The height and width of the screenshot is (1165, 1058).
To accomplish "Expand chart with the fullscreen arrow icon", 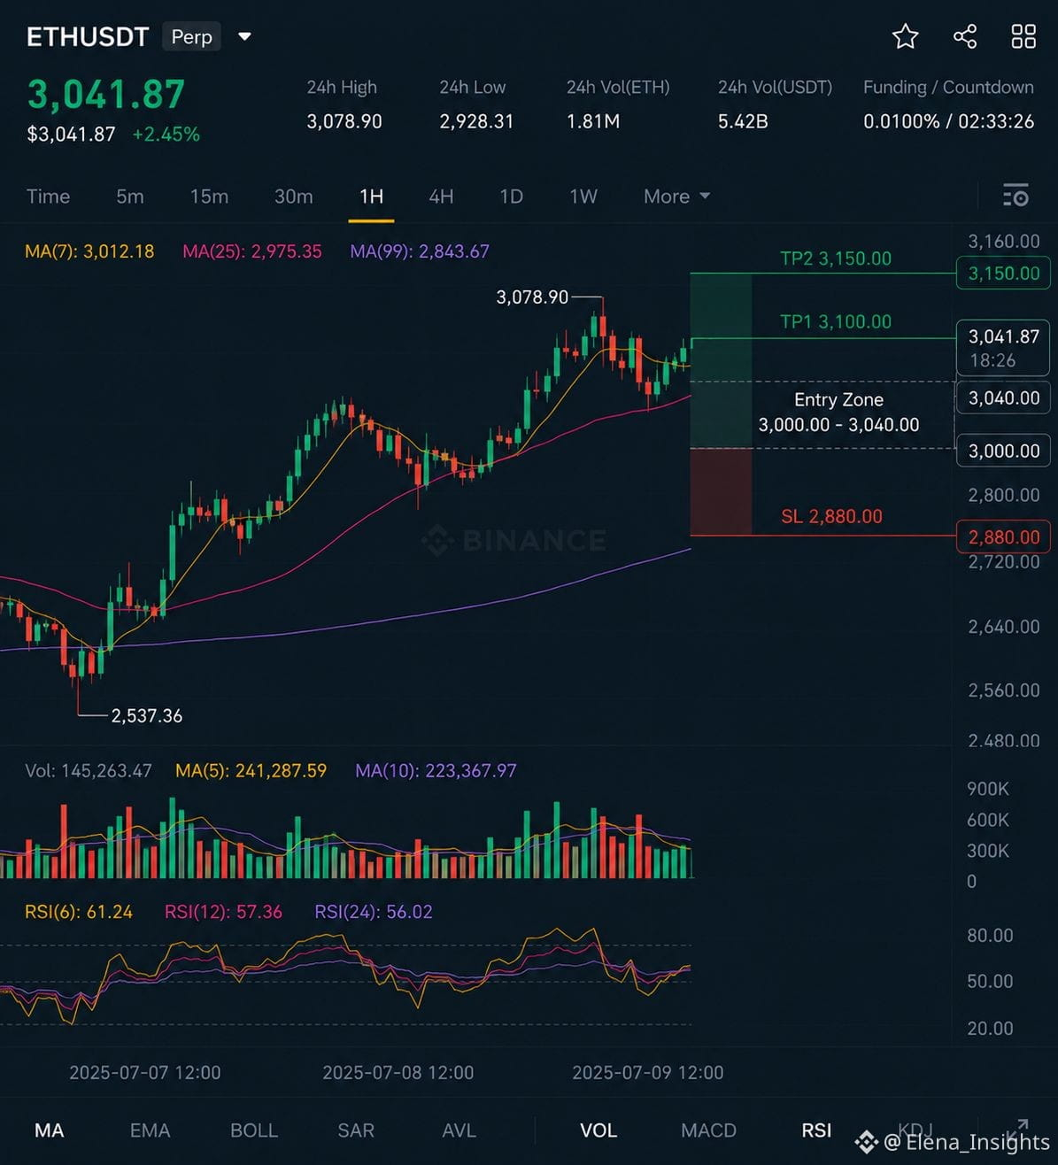I will point(1017,1128).
